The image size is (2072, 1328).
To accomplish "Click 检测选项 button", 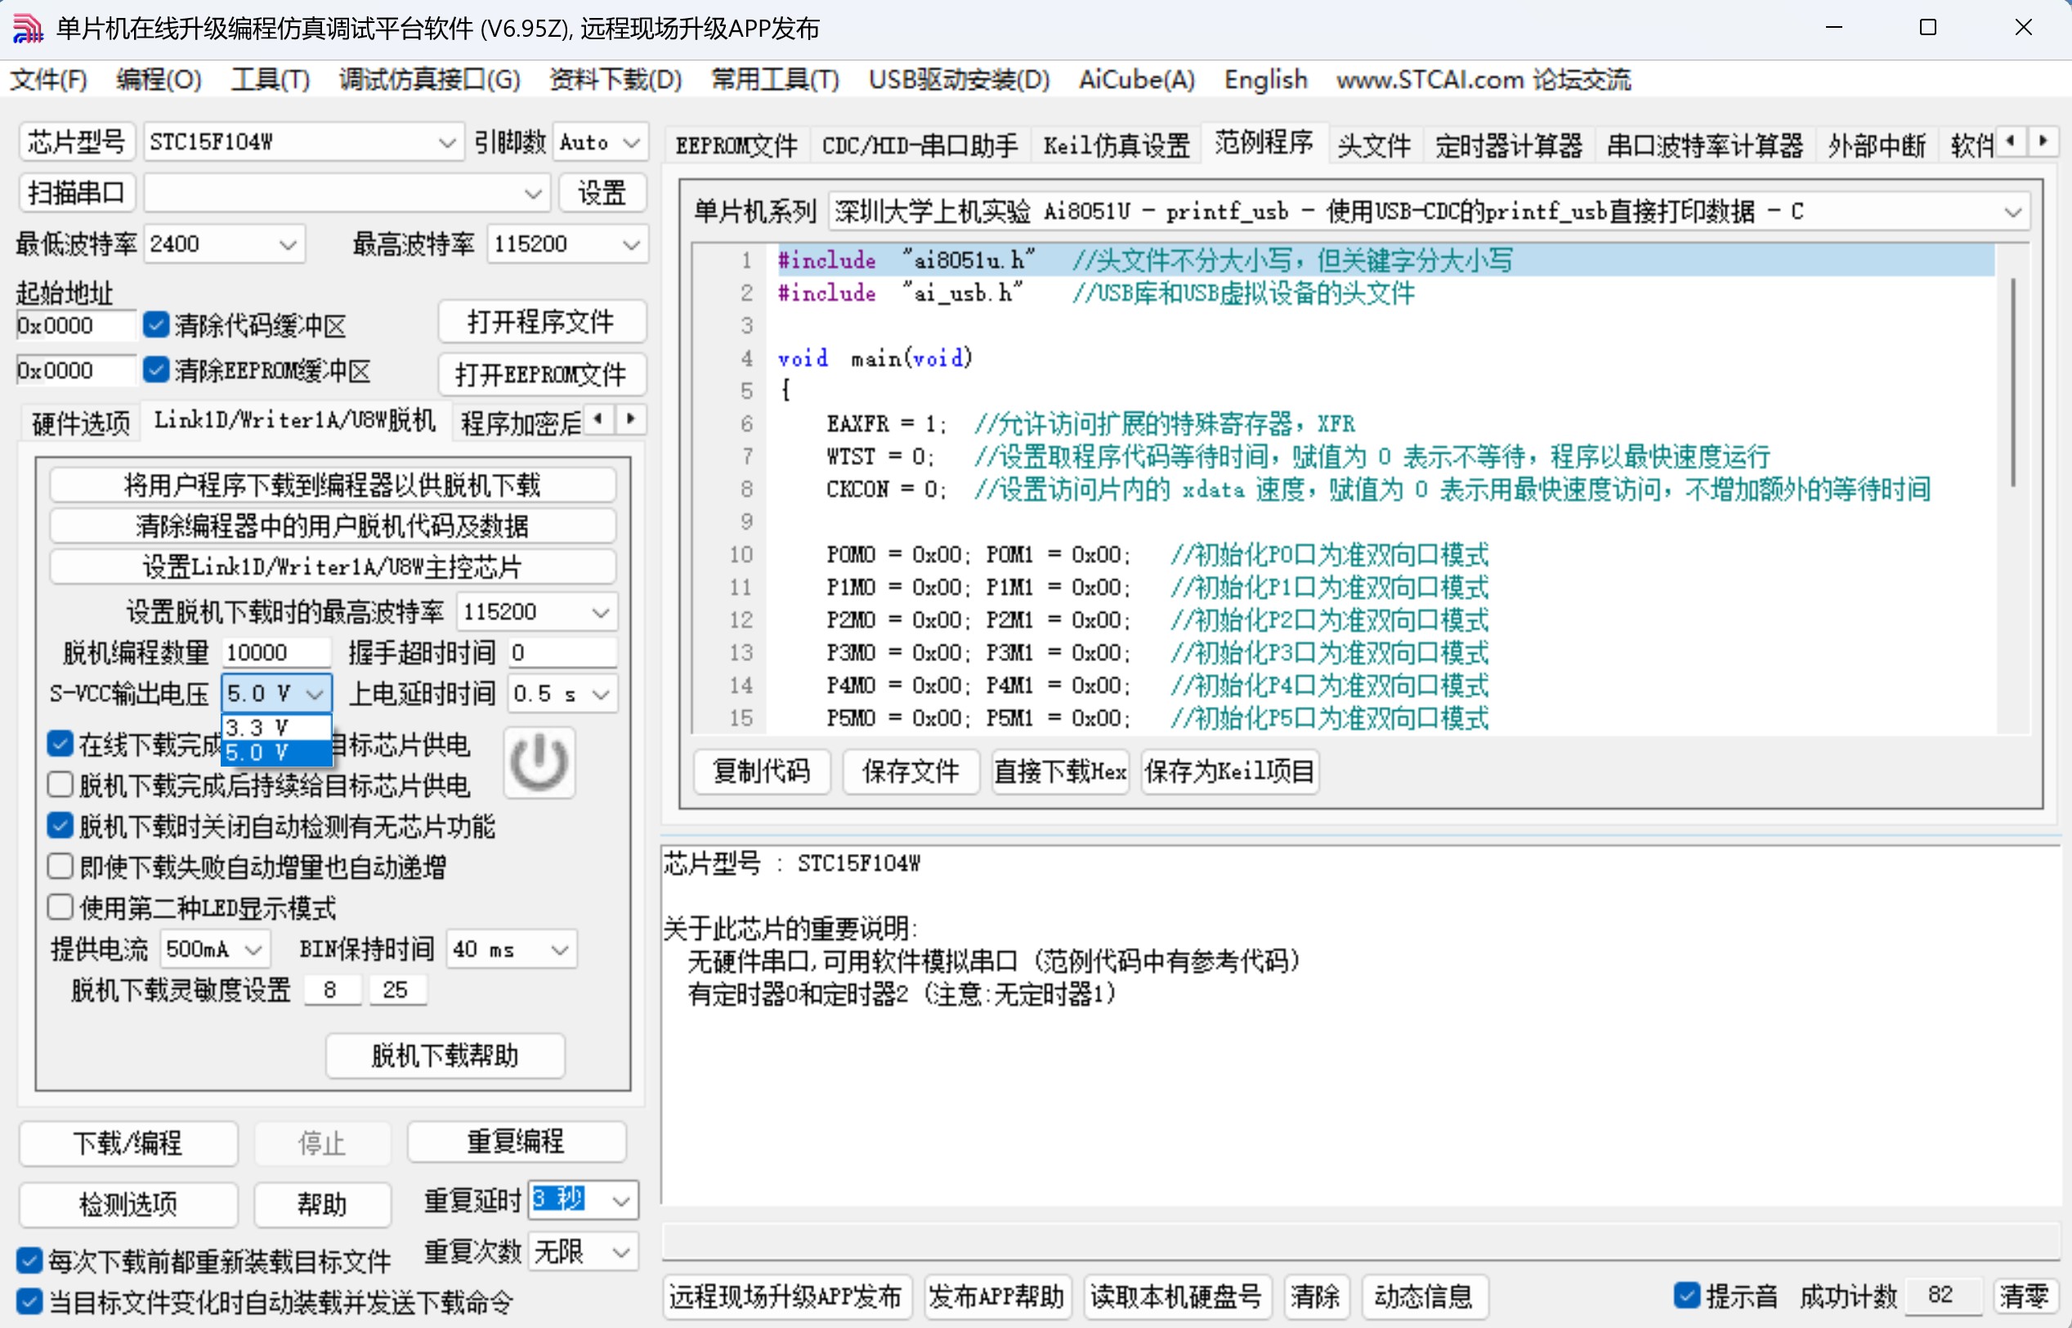I will pos(128,1205).
